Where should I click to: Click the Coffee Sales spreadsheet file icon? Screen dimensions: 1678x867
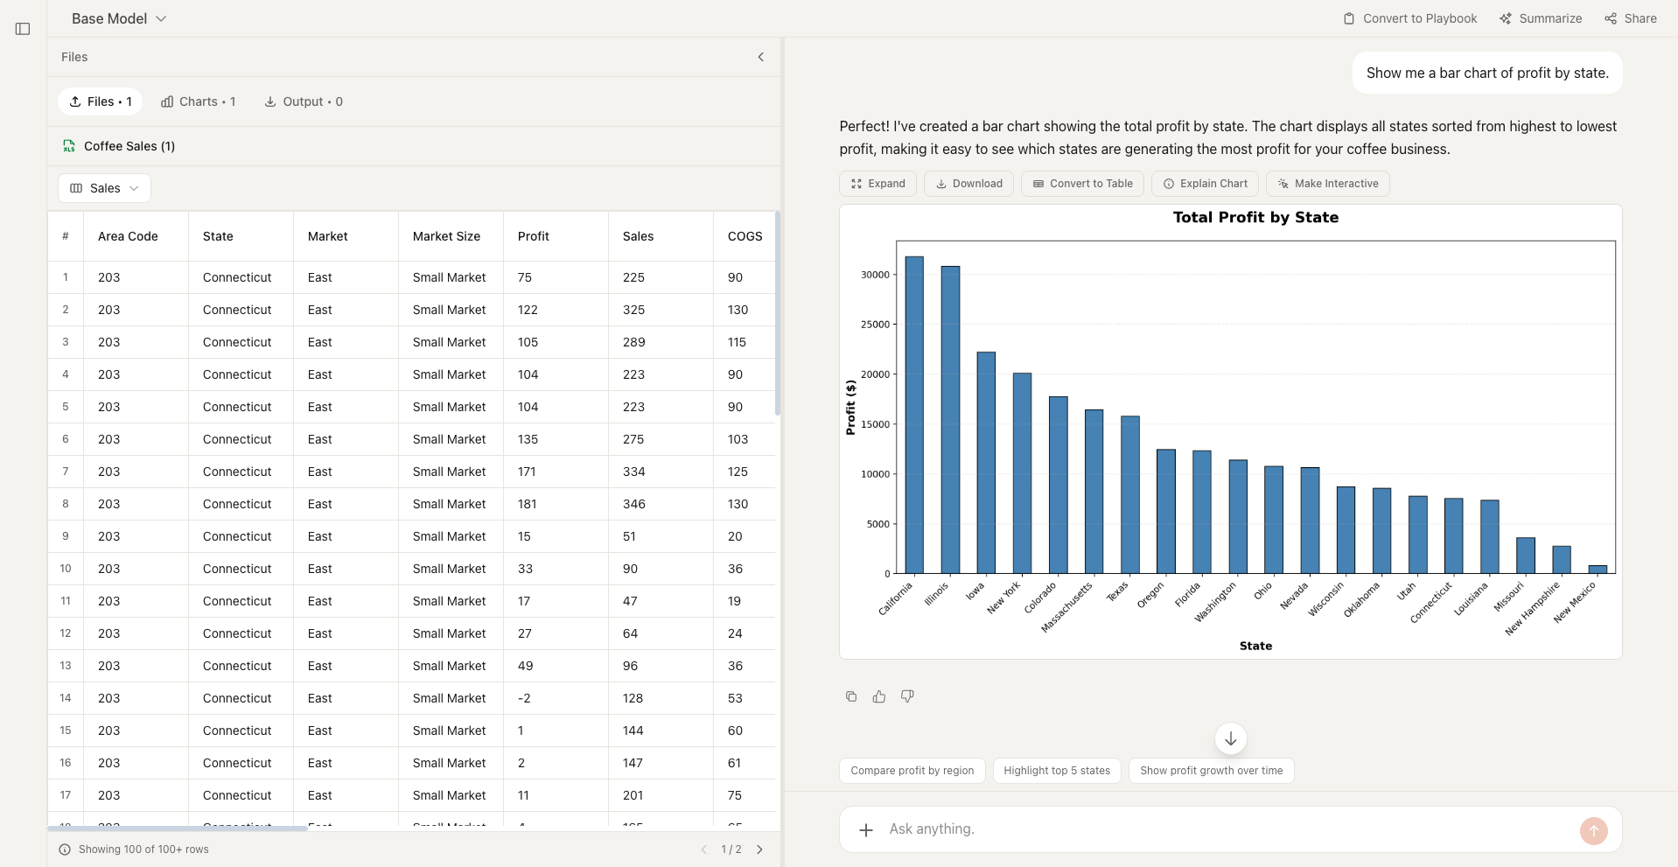click(x=68, y=146)
